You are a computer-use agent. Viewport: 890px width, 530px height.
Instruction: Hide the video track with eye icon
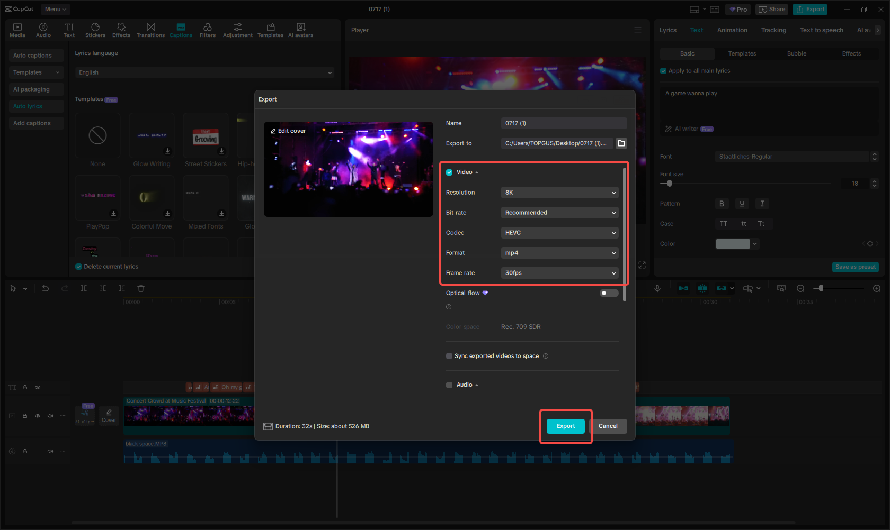(x=38, y=416)
